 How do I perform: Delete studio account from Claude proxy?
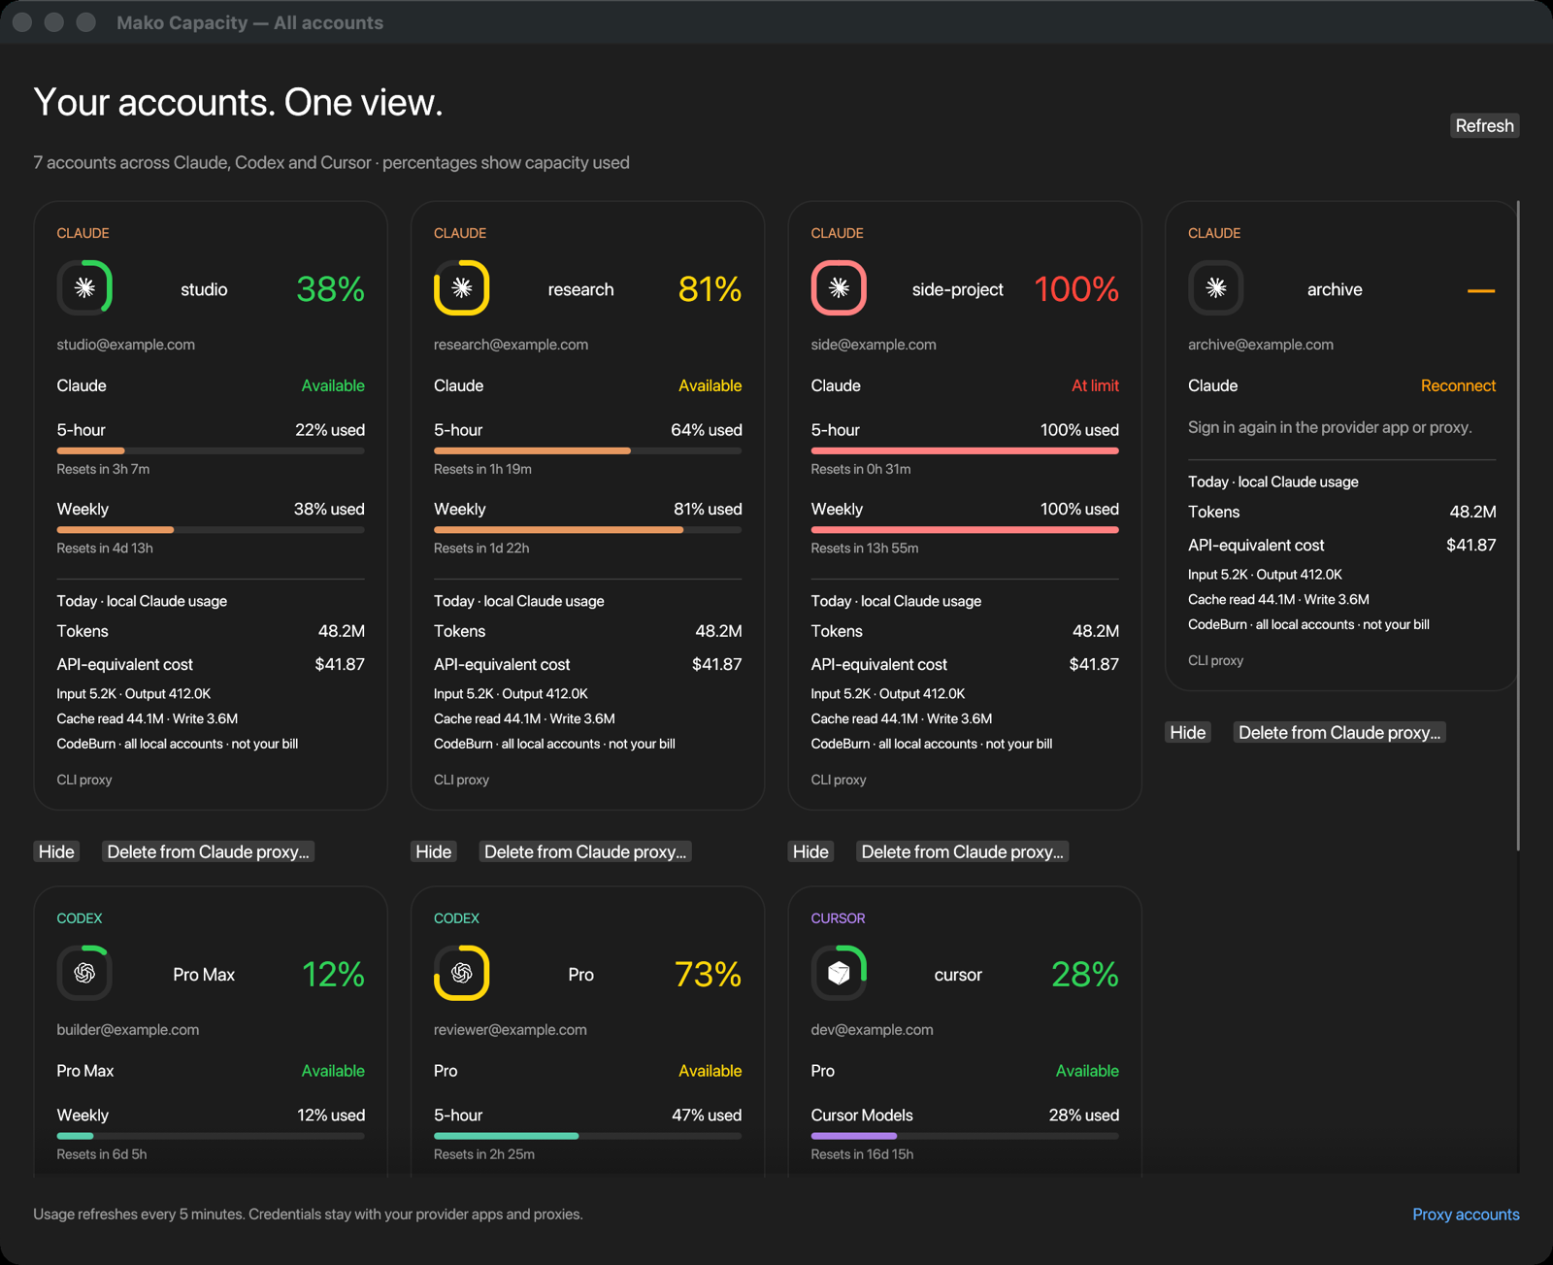pos(208,851)
